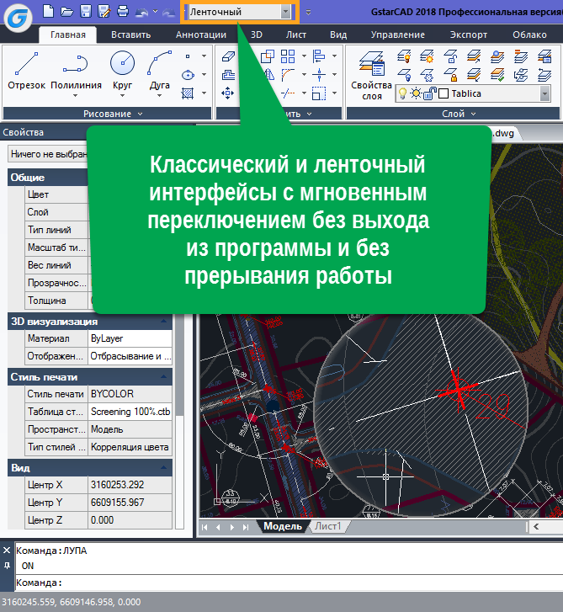Click the Команда command line input
Image resolution: width=563 pixels, height=612 pixels.
tap(289, 583)
